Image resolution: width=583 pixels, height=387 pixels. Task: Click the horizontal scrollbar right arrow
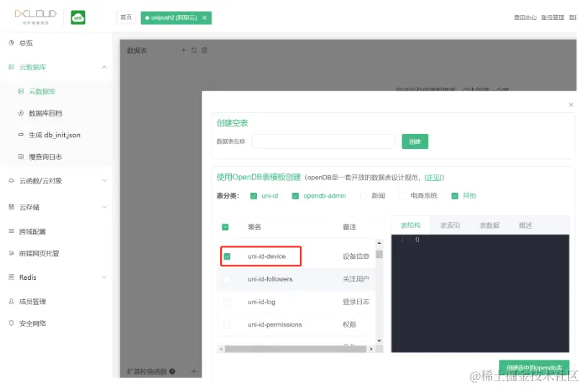coord(371,349)
